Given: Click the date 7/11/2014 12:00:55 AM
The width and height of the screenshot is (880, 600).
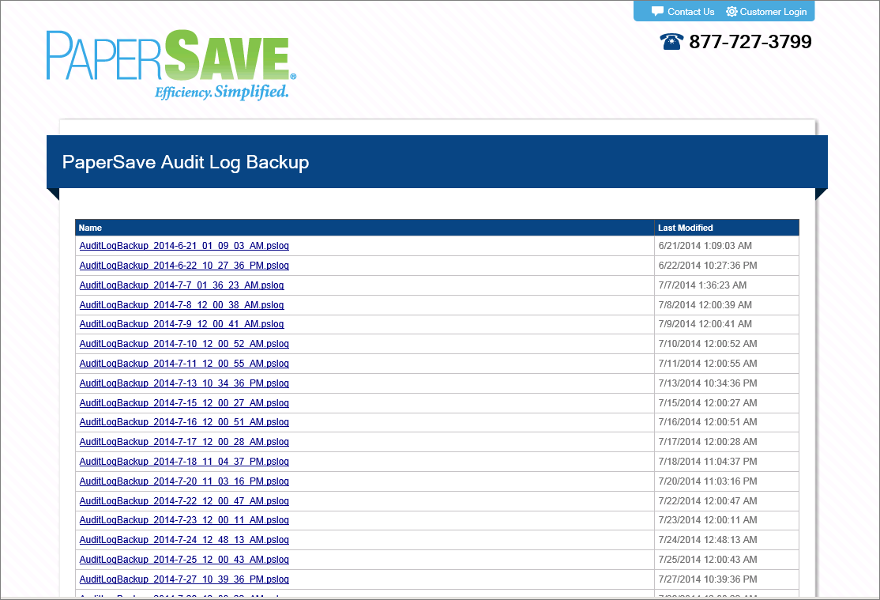Looking at the screenshot, I should coord(708,363).
